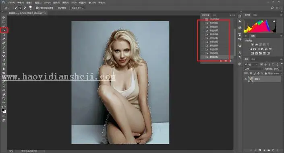Select the Hand tool
Viewport: 284px width, 153px height.
pyautogui.click(x=4, y=94)
